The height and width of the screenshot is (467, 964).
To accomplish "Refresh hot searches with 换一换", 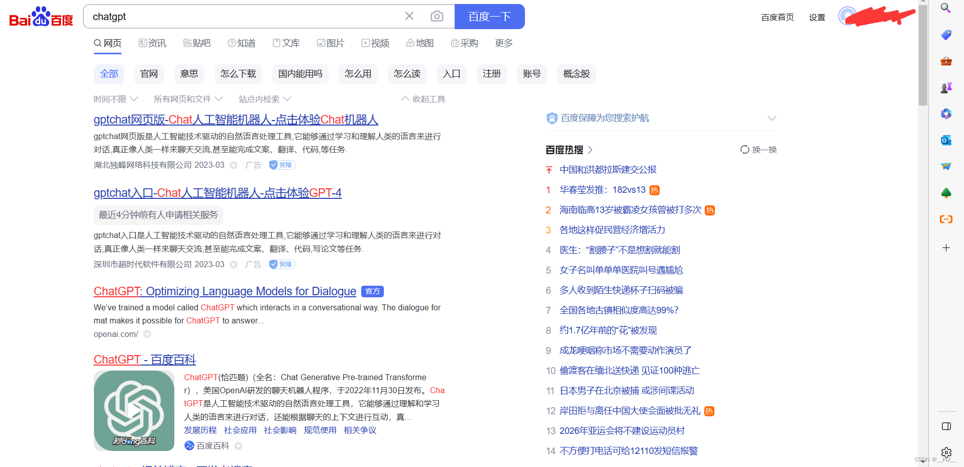I will 759,150.
